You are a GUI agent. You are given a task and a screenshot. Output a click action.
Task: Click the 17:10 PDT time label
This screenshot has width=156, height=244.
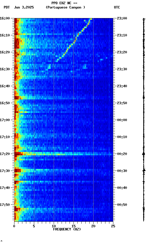pos(5,137)
